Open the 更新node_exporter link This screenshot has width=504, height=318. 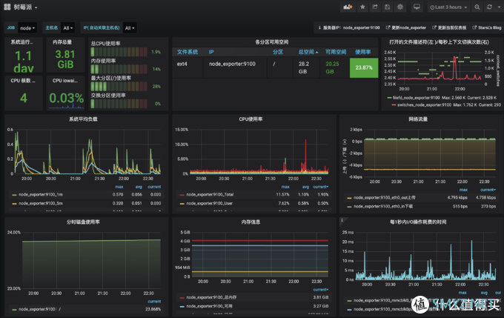405,27
